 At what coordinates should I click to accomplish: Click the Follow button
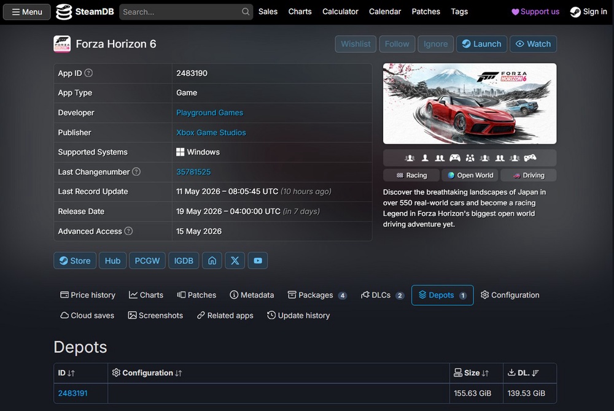[397, 44]
